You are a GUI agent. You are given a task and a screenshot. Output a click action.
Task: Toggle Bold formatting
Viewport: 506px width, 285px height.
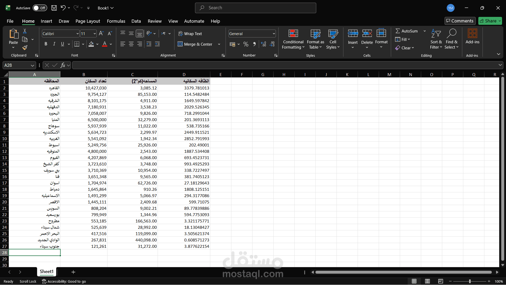(46, 44)
